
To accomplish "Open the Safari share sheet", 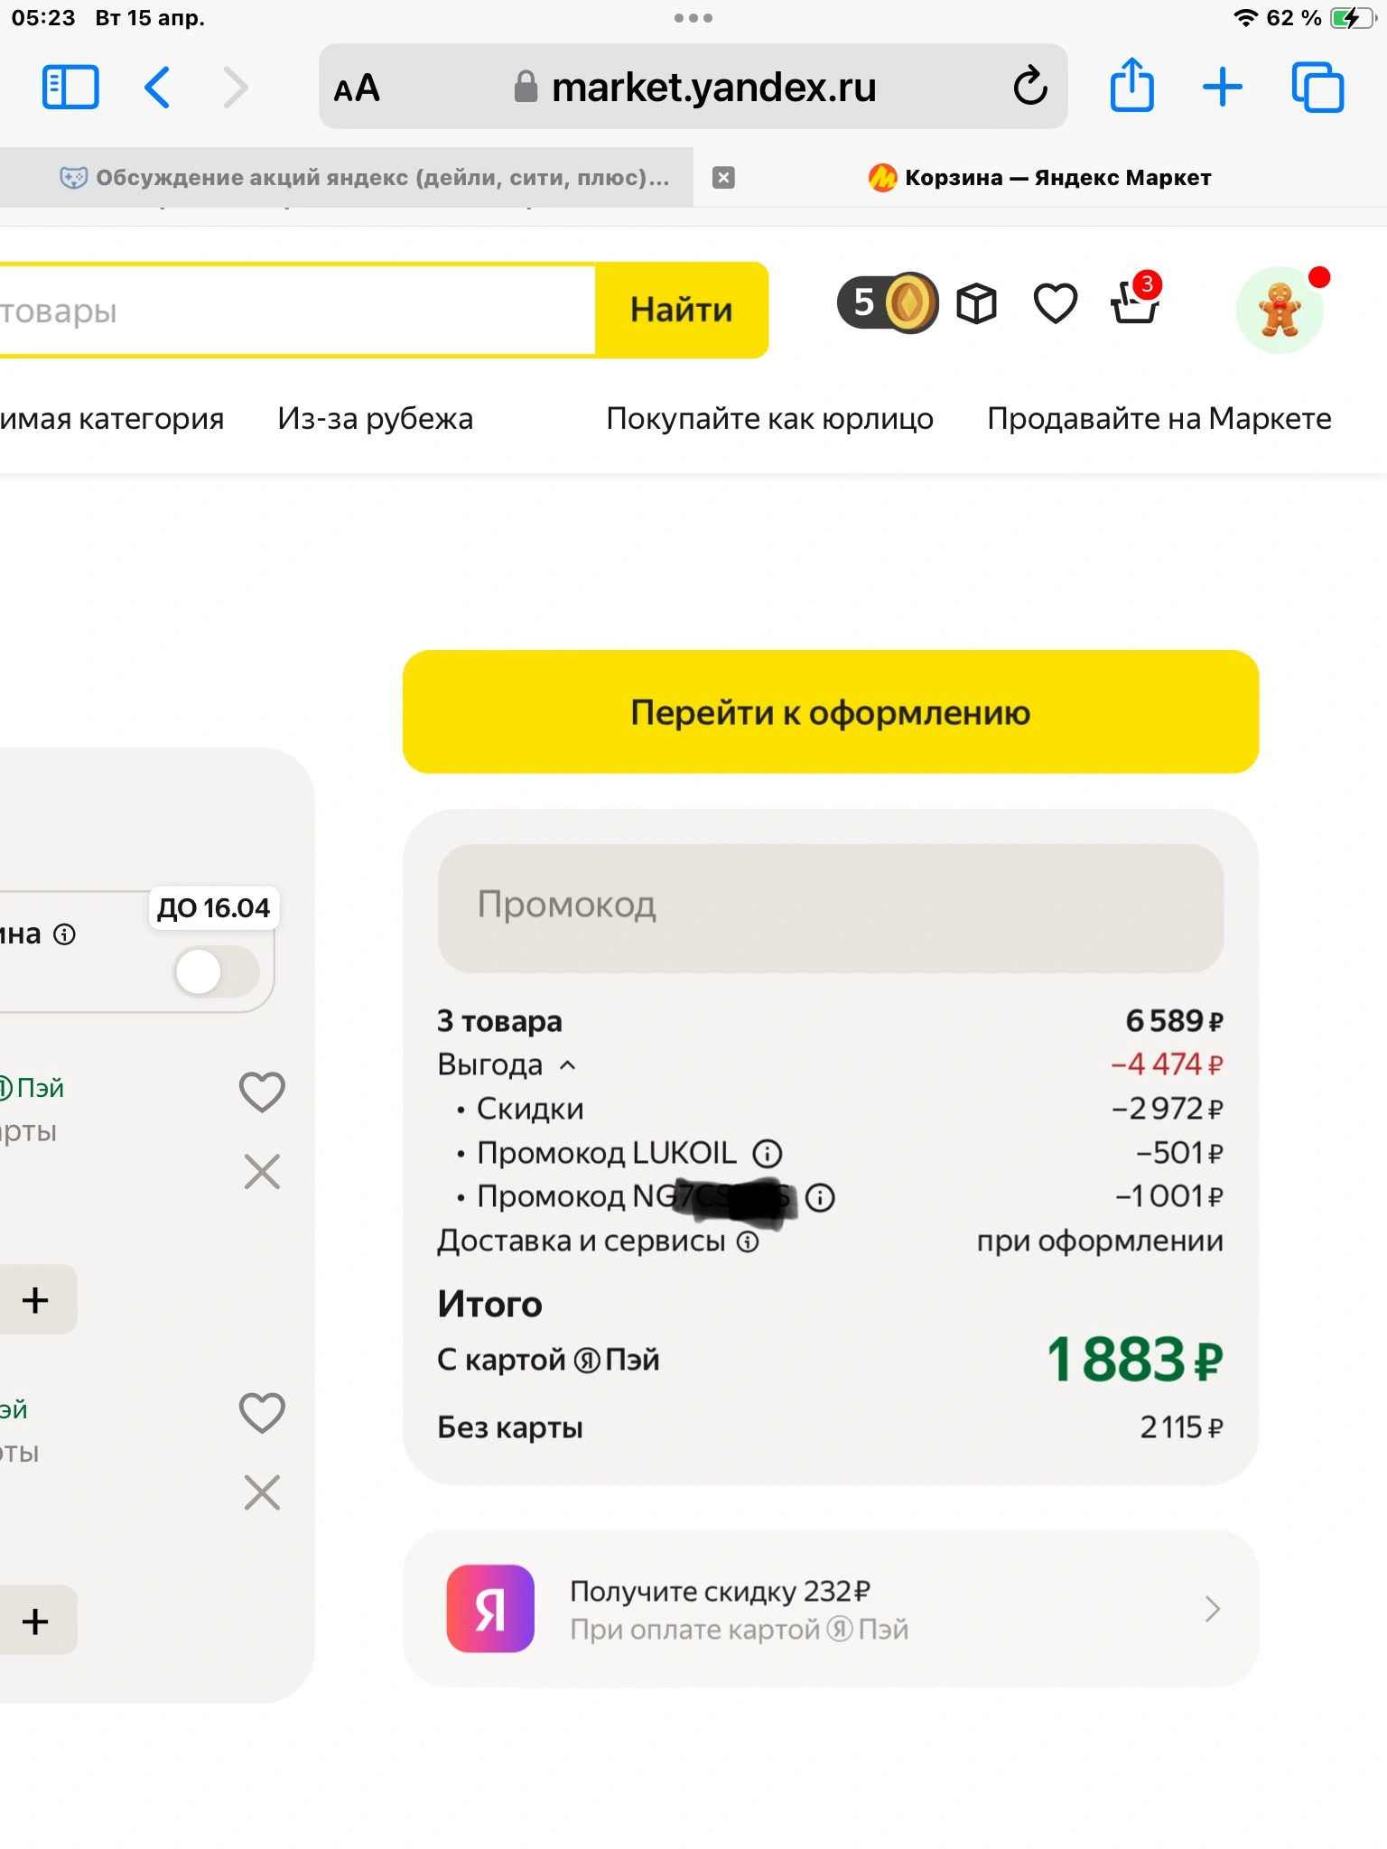I will [1131, 85].
